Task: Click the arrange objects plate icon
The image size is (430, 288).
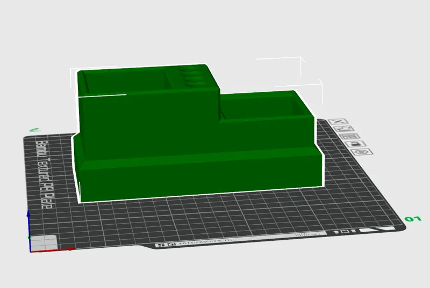Action: point(350,136)
